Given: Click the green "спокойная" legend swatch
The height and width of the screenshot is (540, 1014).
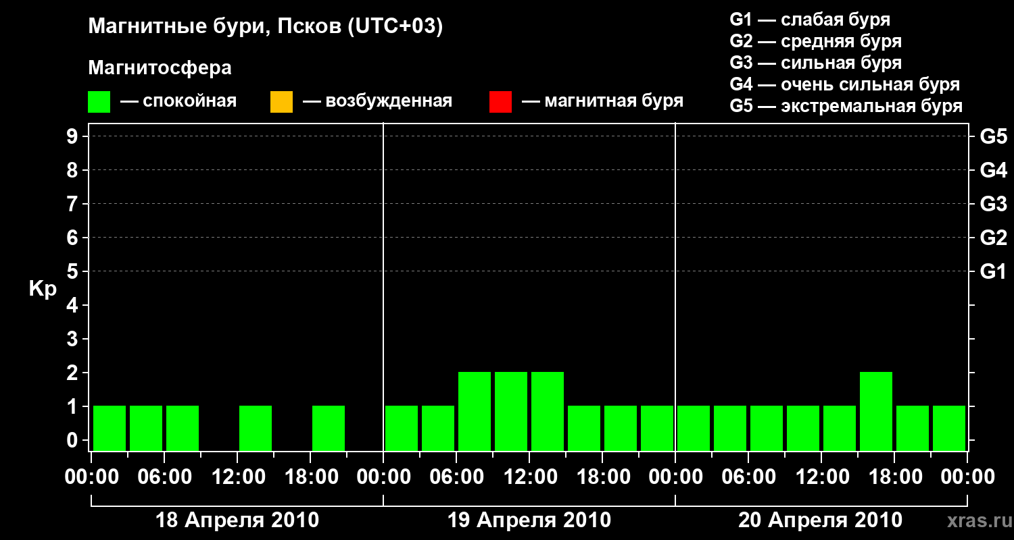Looking at the screenshot, I should point(99,101).
